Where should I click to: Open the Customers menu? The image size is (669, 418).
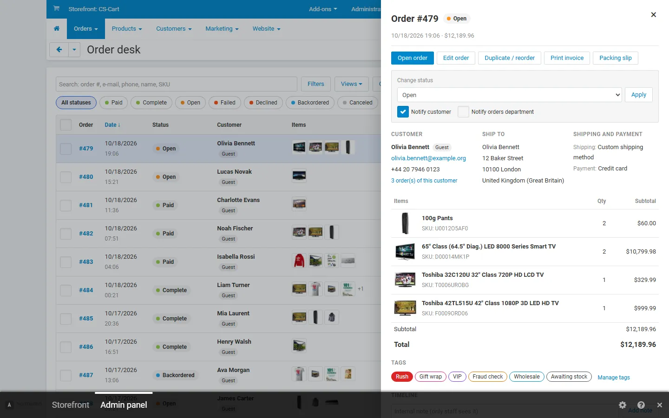click(174, 29)
